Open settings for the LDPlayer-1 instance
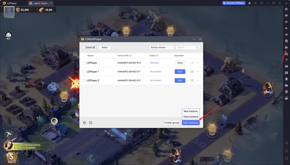Image resolution: width=290 pixels, height=165 pixels. (x=192, y=72)
